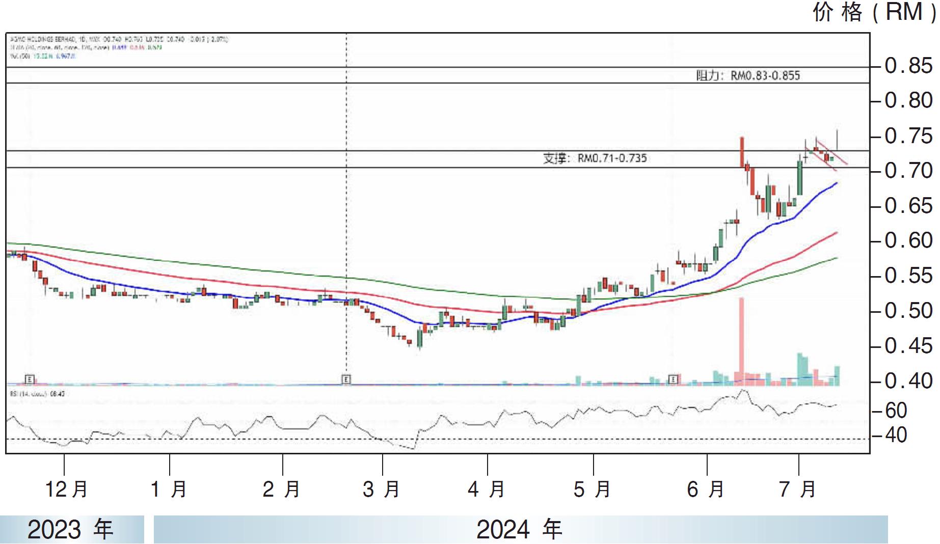The image size is (940, 544).
Task: Click the 0.85 price axis label
Action: click(908, 66)
